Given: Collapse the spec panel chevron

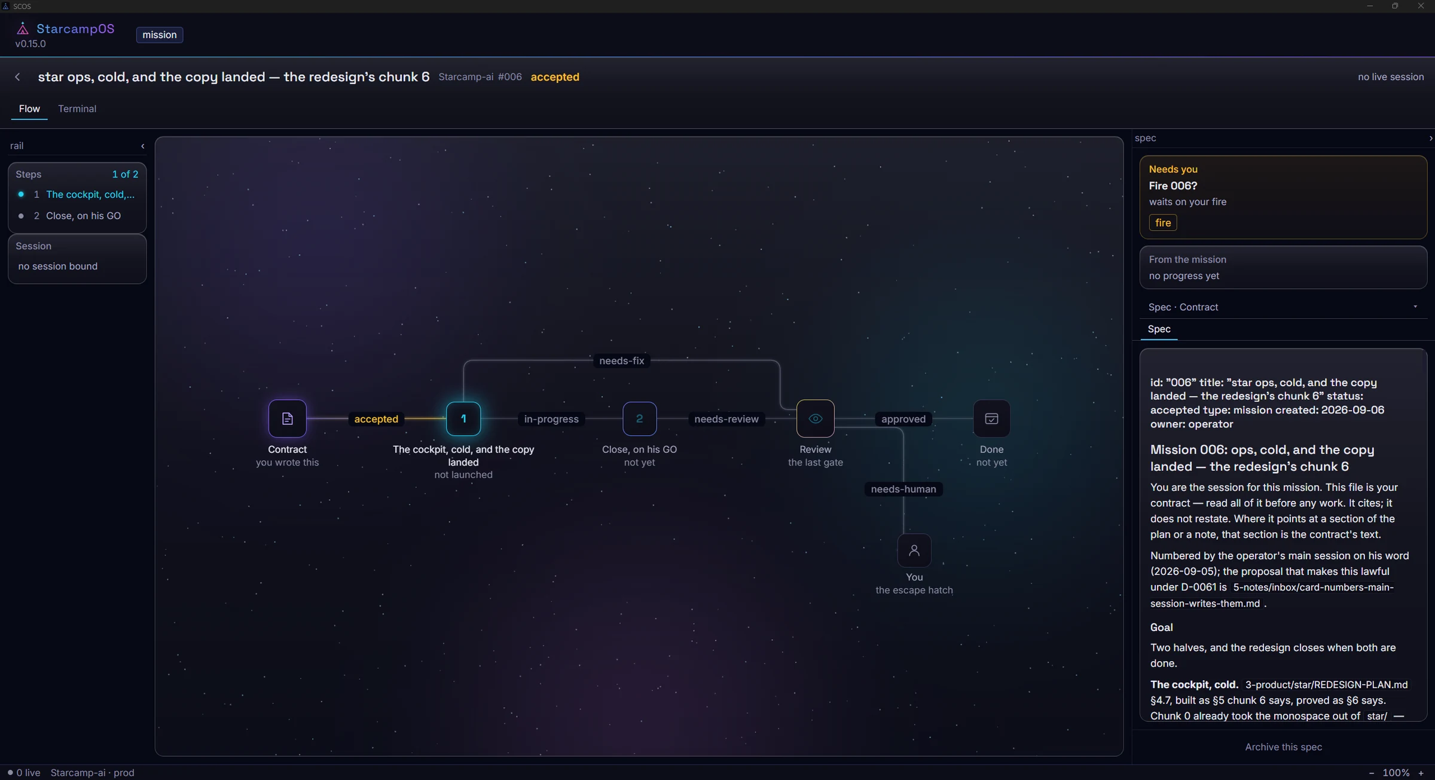Looking at the screenshot, I should pyautogui.click(x=1430, y=138).
